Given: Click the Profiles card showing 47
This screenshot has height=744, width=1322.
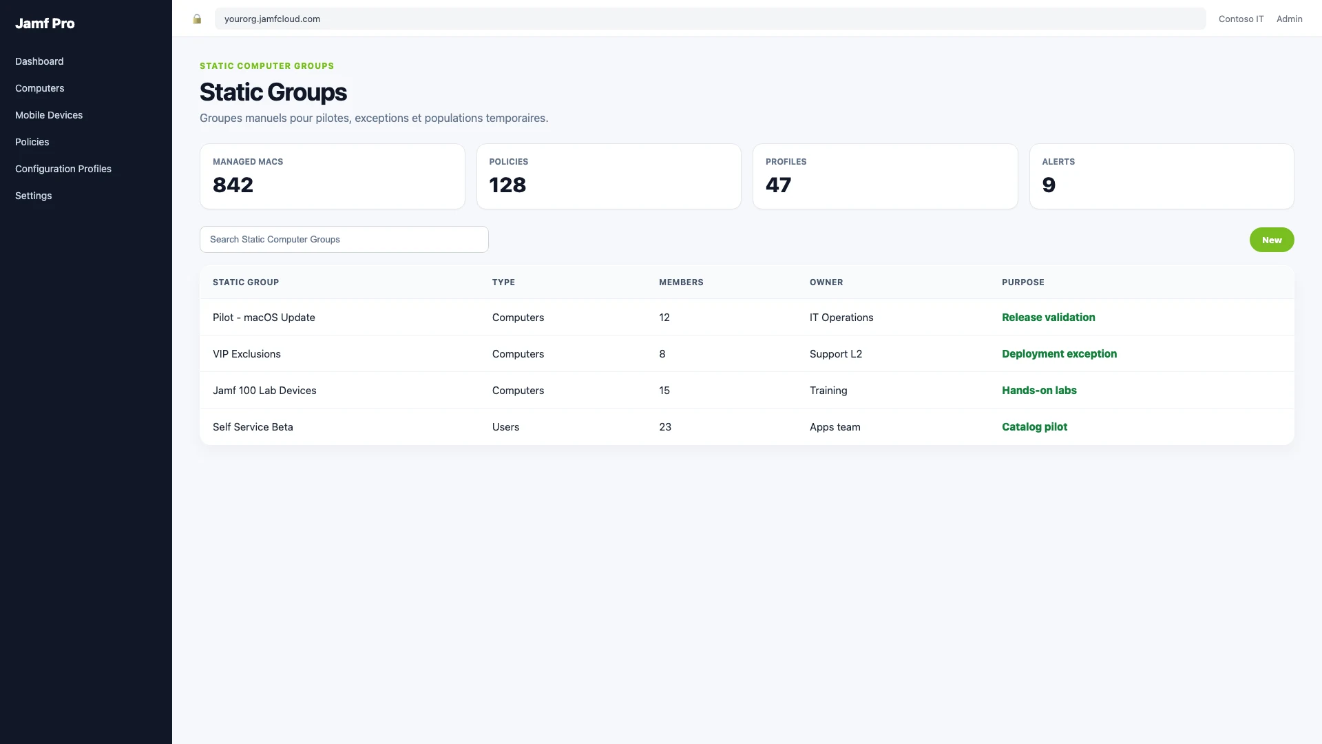Looking at the screenshot, I should click(885, 176).
